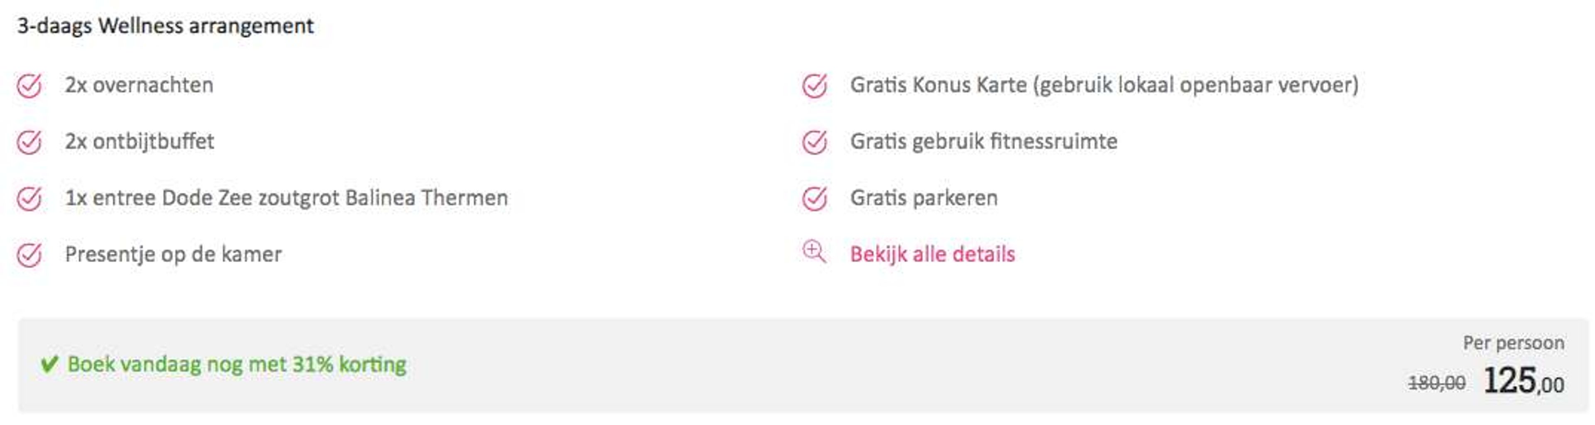Click checkmark icon beside 2x overnachten
1595x425 pixels.
point(29,86)
